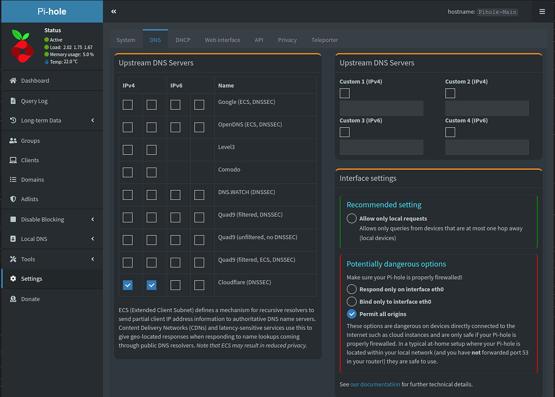
Task: Click the Groups people icon
Action: coord(13,140)
